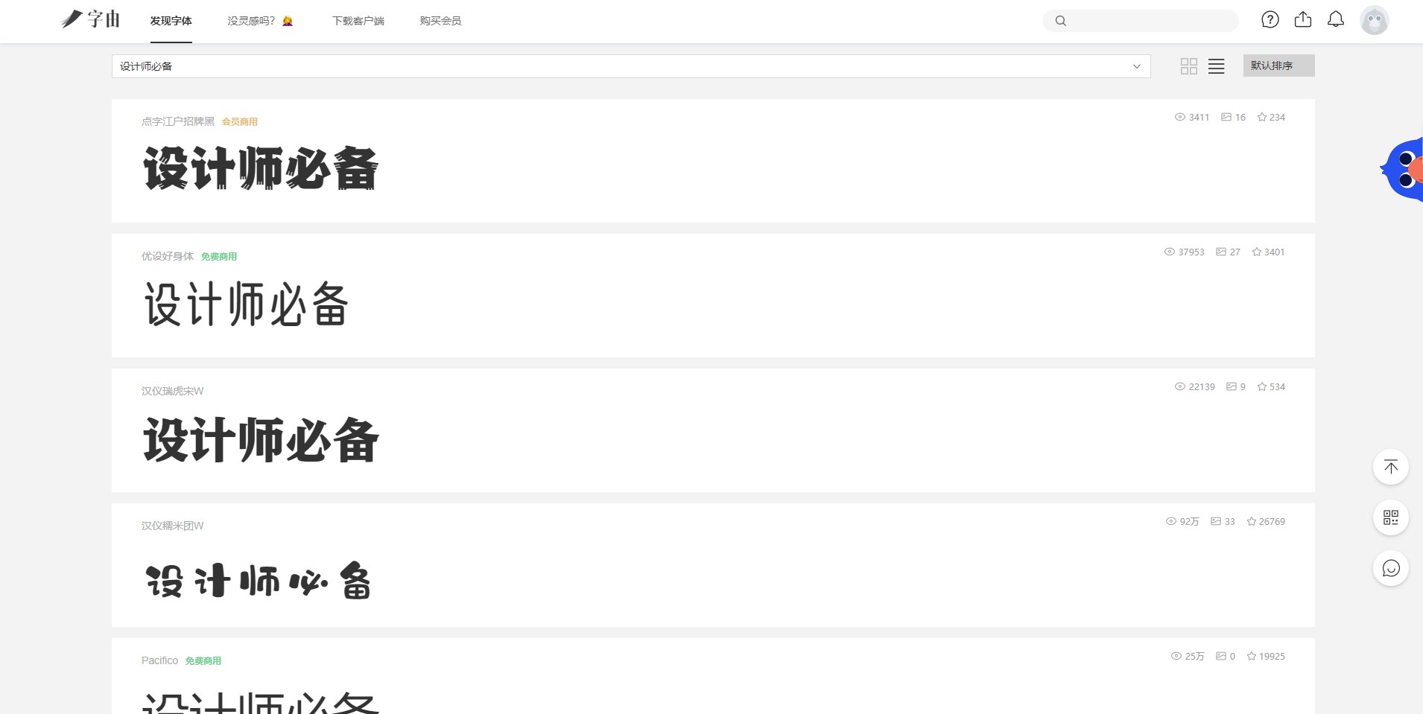Click the 购买会员 link
Screen dimensions: 1423x714
(440, 21)
